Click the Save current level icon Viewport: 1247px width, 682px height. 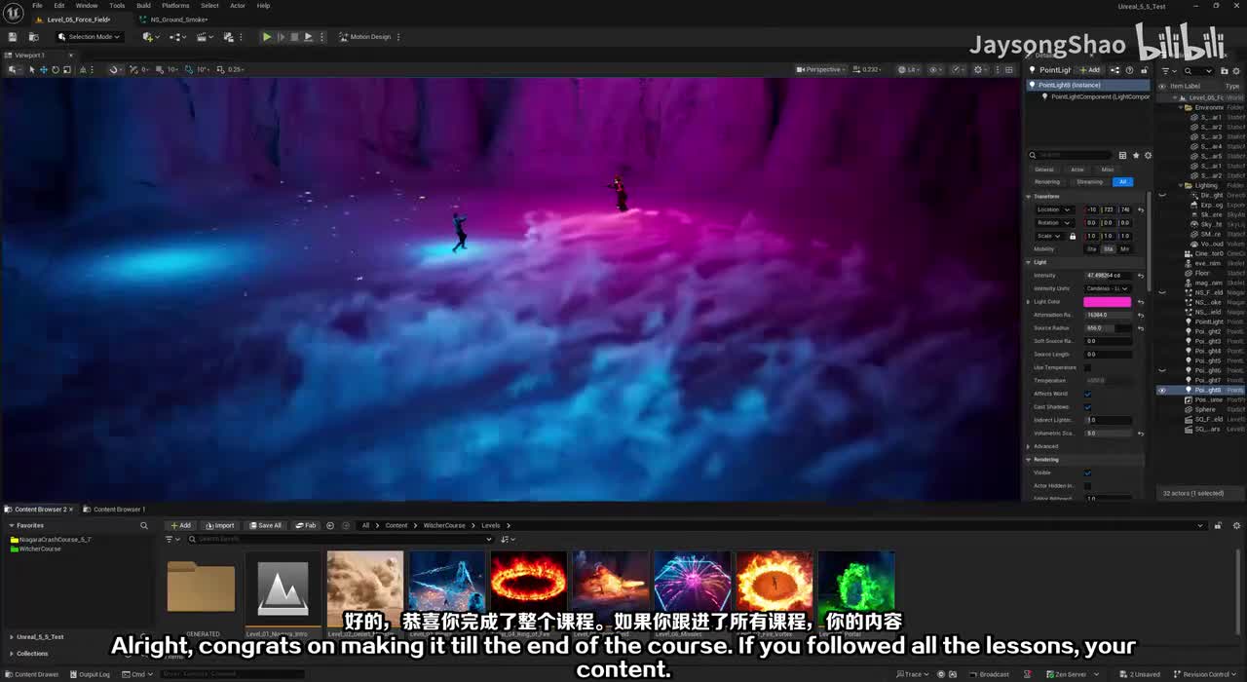13,37
